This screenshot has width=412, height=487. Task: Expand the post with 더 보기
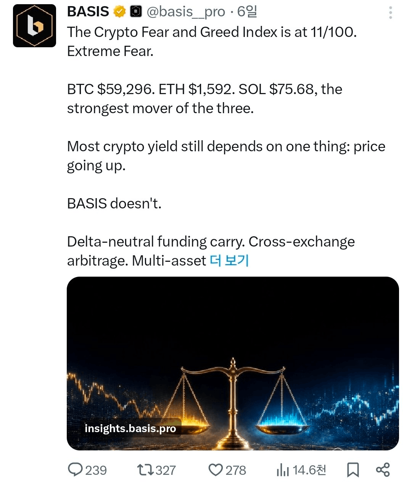(x=229, y=261)
